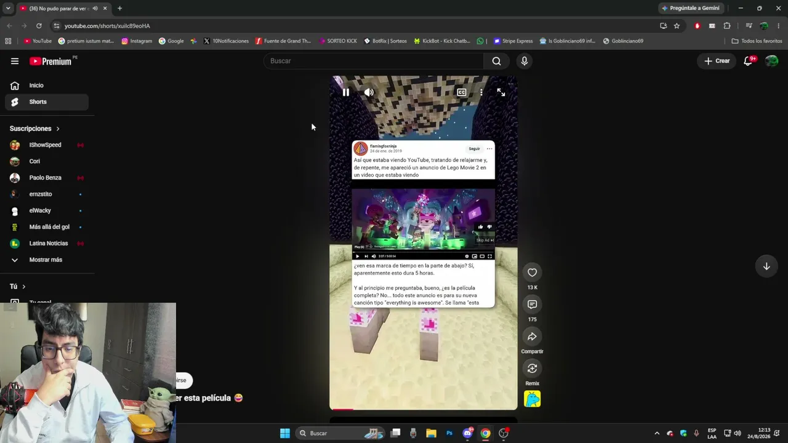Open the Paolo Benza subscription channel
Screen dimensions: 788x443
point(46,178)
